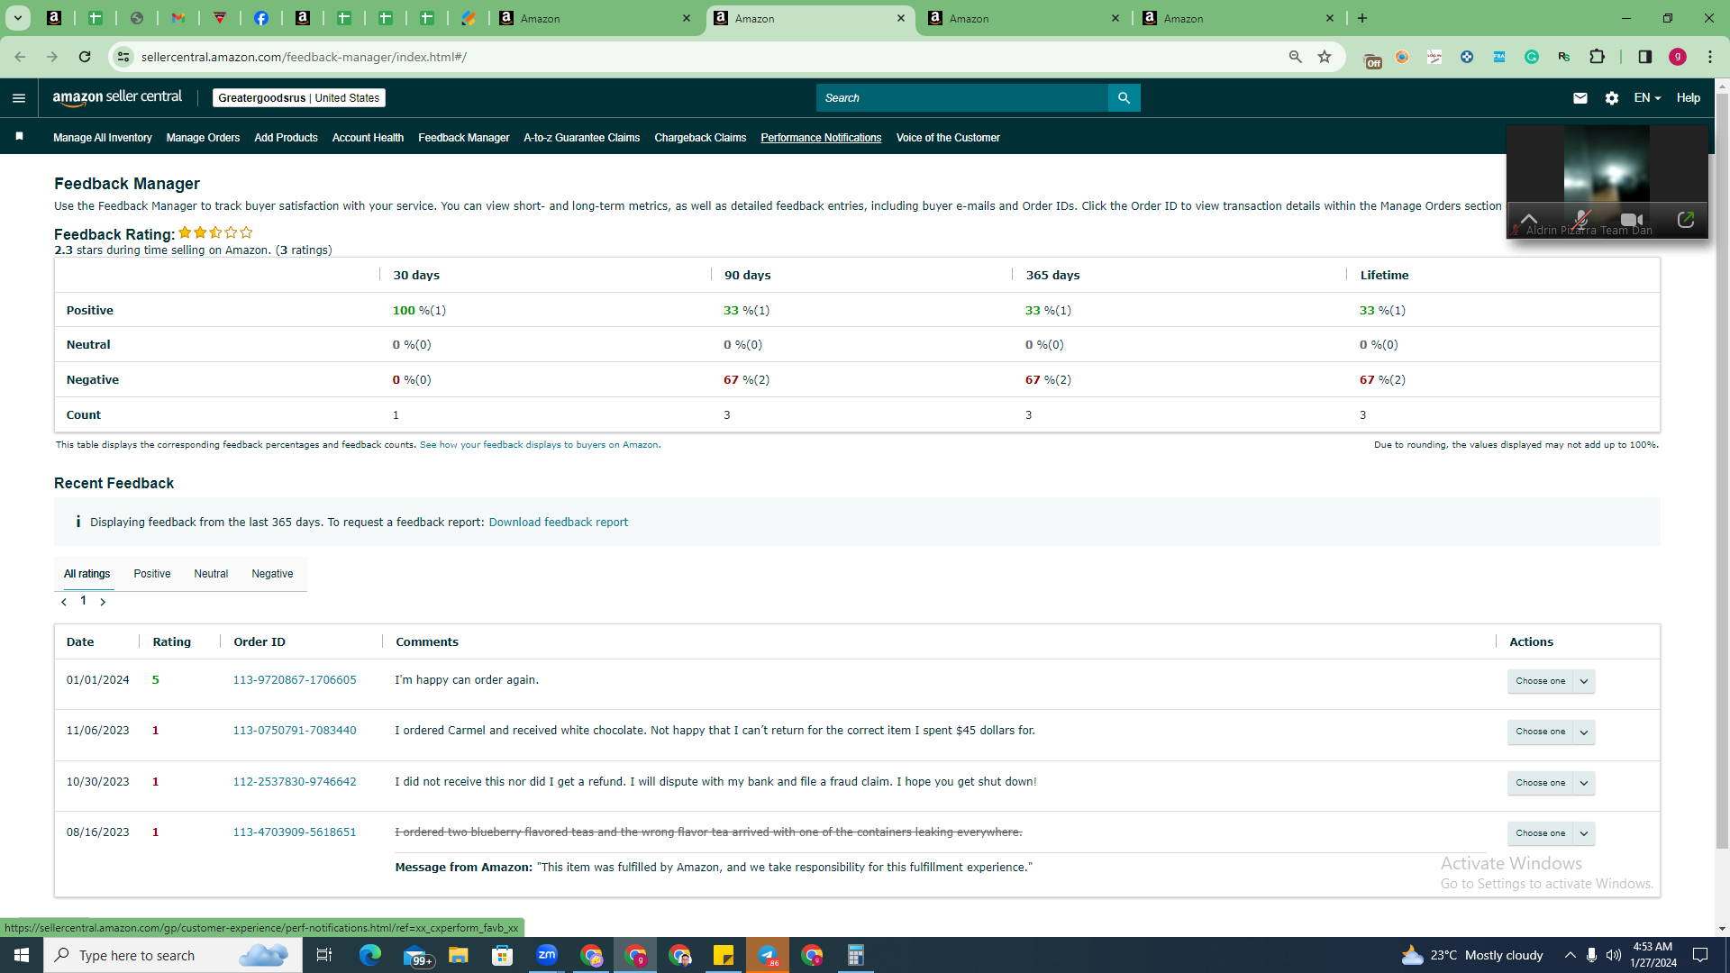Viewport: 1730px width, 973px height.
Task: Change language with the EN dropdown
Action: pos(1647,98)
